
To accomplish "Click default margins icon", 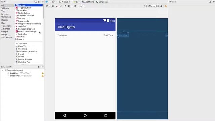I will pyautogui.click(x=66, y=6).
